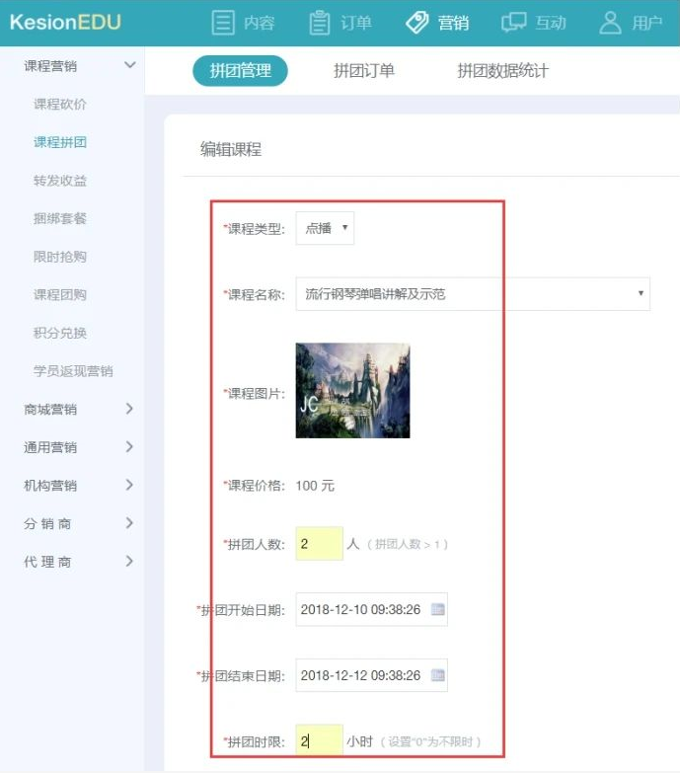Open the 用户 person icon
680x773 pixels.
611,22
